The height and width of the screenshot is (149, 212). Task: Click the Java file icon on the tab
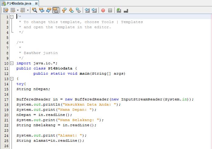pyautogui.click(x=4, y=3)
